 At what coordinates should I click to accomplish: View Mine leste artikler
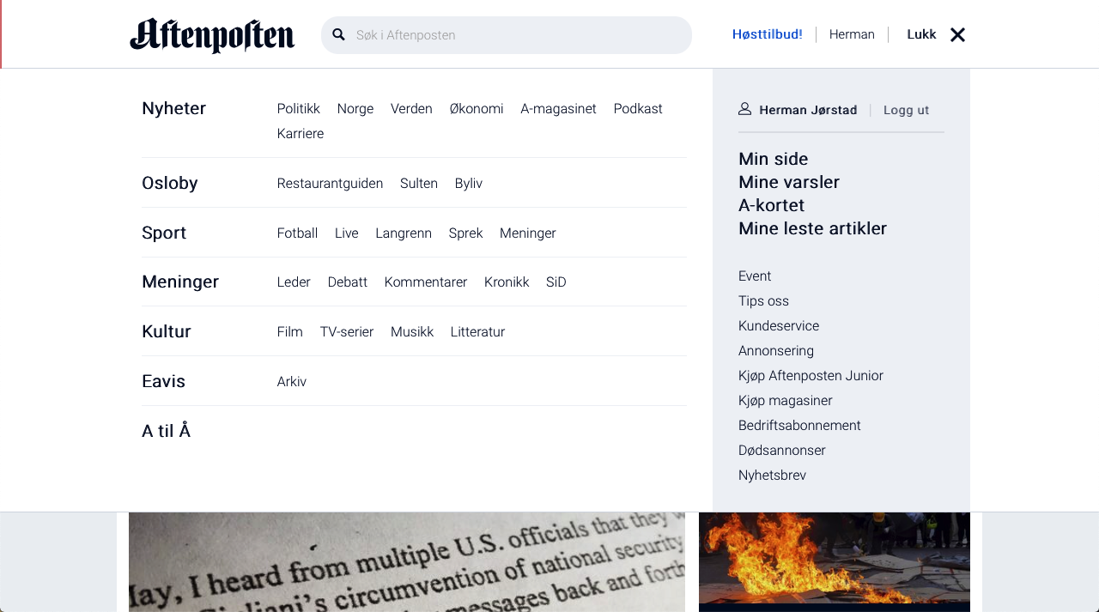(x=813, y=228)
